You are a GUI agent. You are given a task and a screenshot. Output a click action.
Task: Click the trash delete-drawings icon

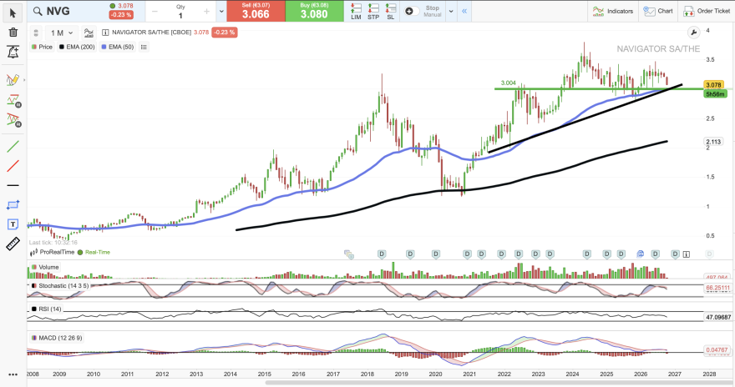pos(13,33)
